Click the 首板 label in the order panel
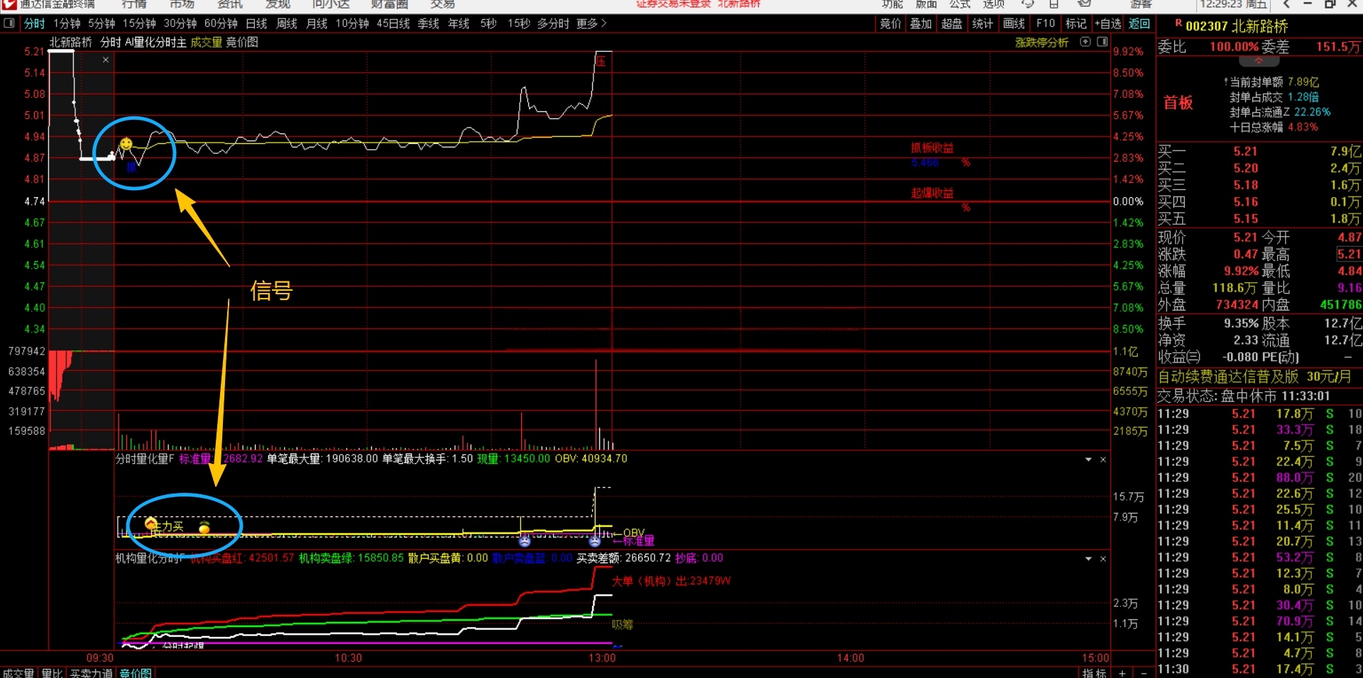 1178,103
